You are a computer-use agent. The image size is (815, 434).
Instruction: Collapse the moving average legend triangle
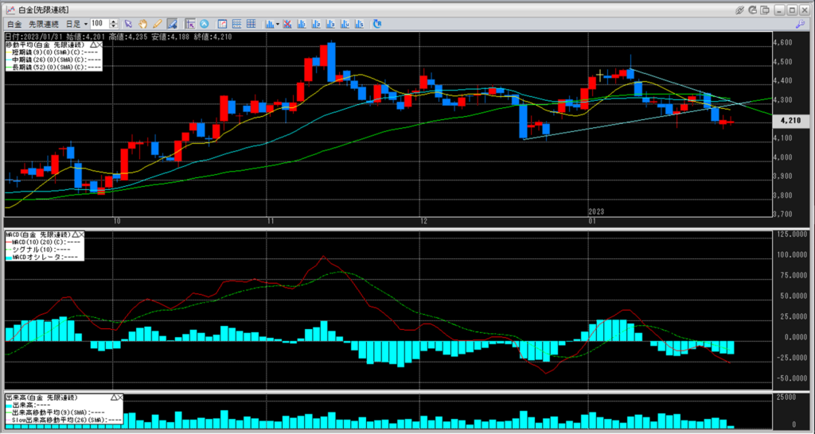pos(93,45)
